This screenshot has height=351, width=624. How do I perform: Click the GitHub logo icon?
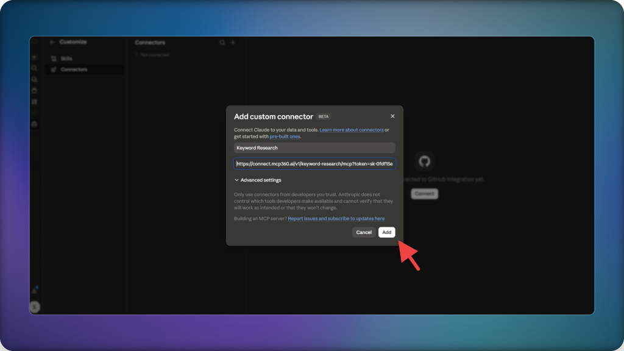click(424, 161)
